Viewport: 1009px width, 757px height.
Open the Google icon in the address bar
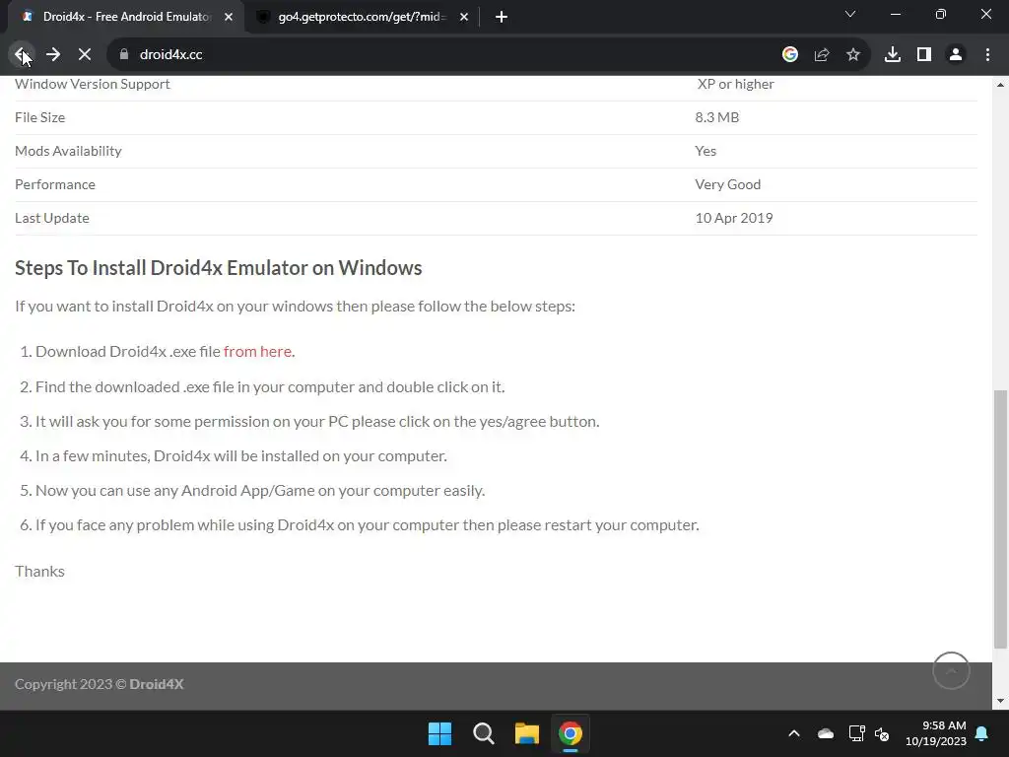pos(790,55)
